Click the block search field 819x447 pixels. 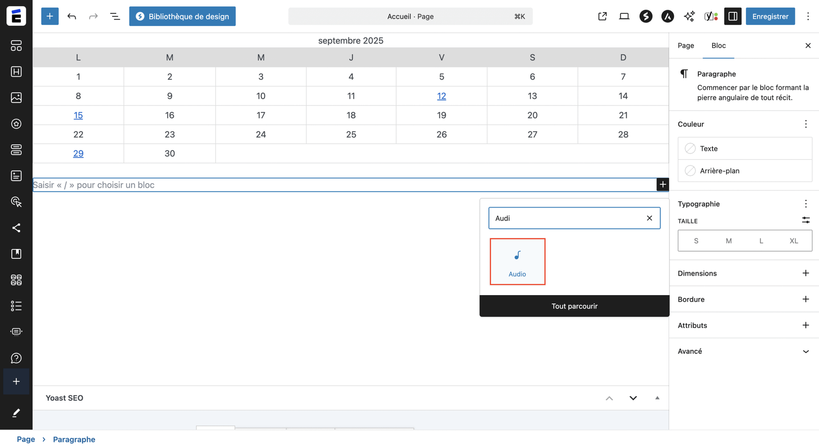click(x=566, y=218)
